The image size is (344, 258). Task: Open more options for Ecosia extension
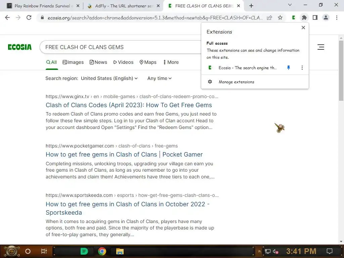pyautogui.click(x=302, y=68)
